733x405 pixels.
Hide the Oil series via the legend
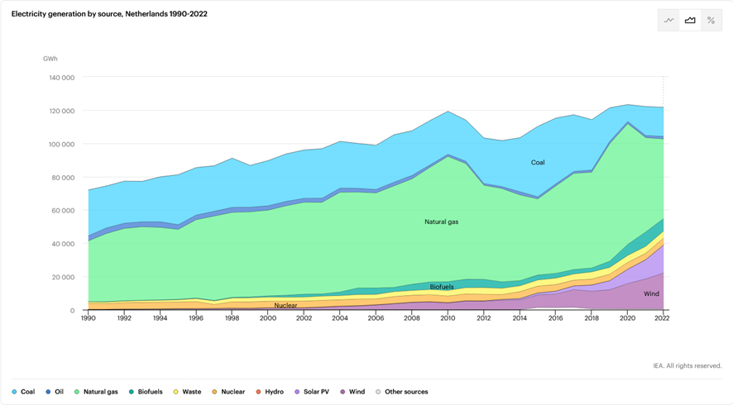[54, 392]
